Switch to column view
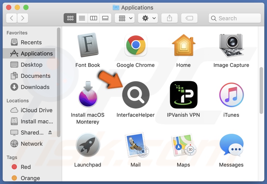 point(94,18)
